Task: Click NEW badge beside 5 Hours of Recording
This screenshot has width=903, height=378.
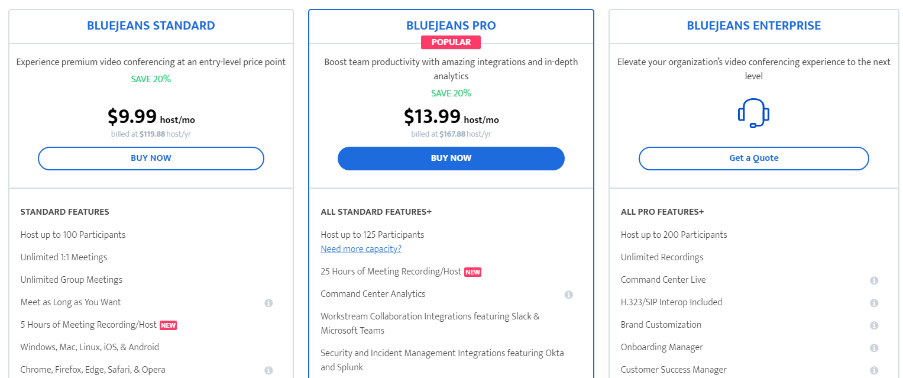Action: click(169, 325)
